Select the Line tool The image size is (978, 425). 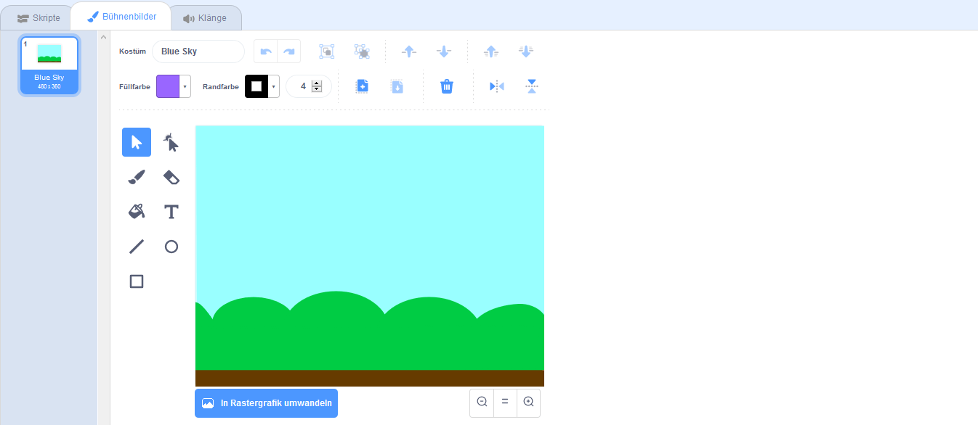137,247
